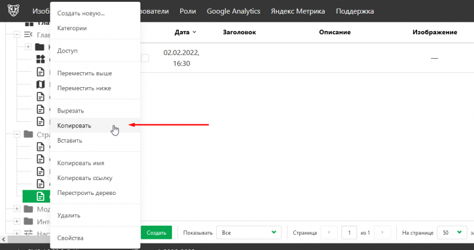474x250 pixels.
Task: Click the panther logo in the header
Action: click(12, 11)
